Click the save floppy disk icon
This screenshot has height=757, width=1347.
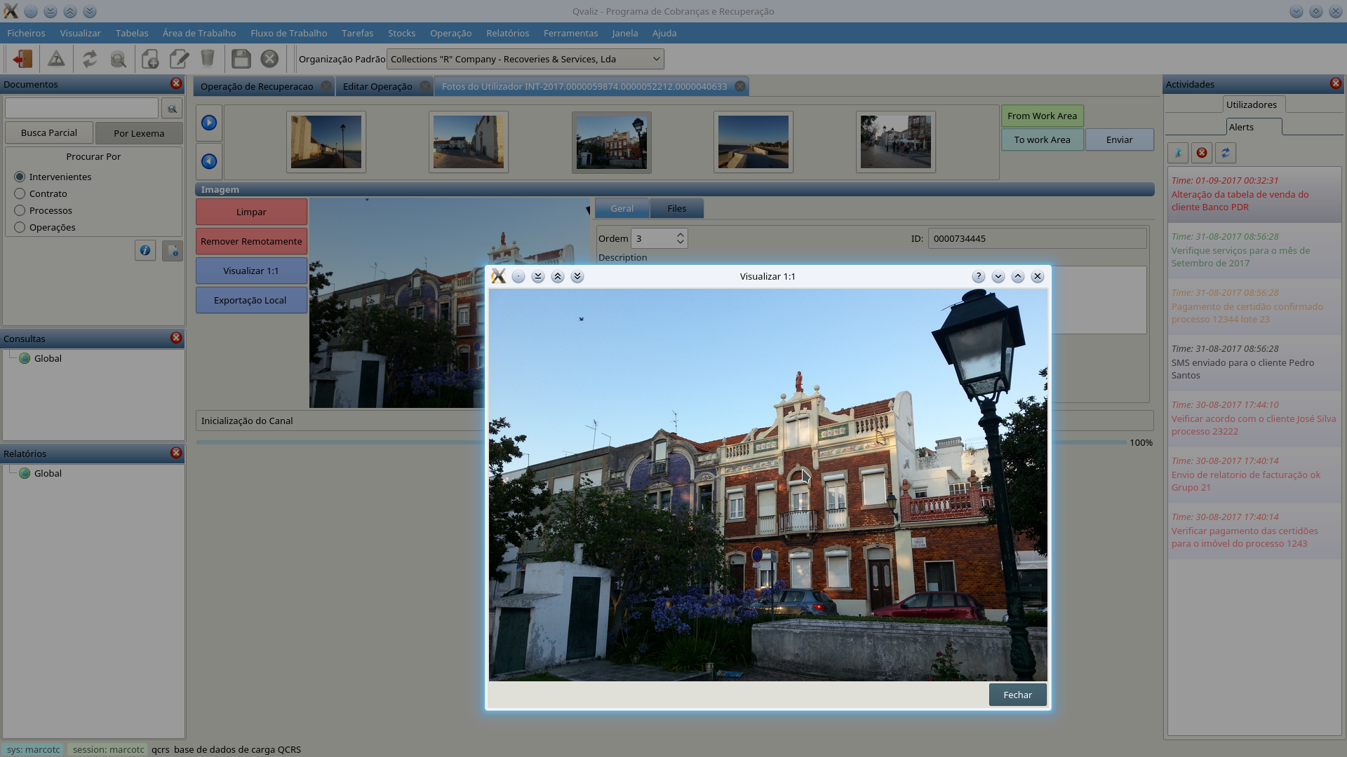point(241,59)
